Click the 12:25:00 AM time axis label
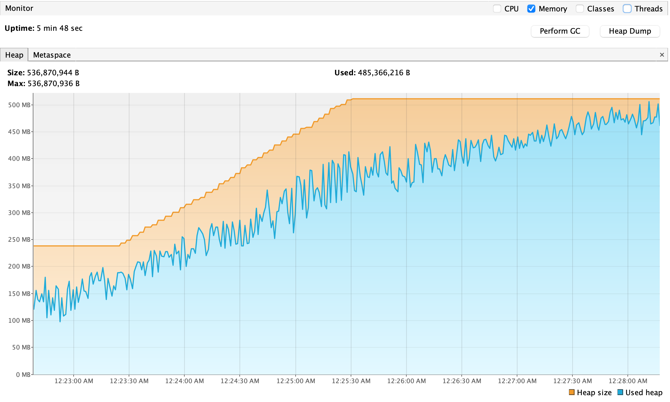Image resolution: width=670 pixels, height=402 pixels. point(296,381)
